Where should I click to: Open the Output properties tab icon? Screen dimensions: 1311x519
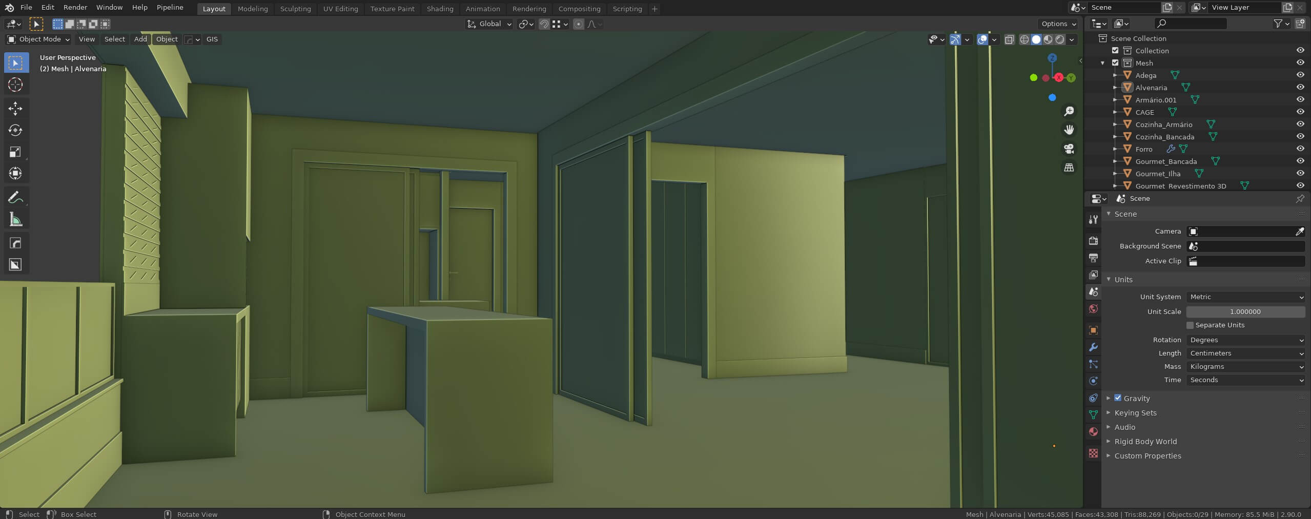pos(1093,258)
